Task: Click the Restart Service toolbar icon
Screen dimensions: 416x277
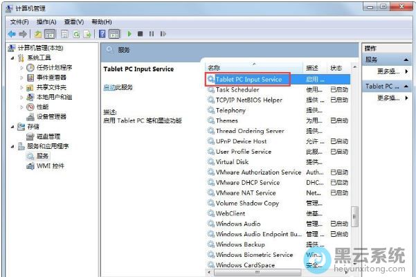Action: 162,33
